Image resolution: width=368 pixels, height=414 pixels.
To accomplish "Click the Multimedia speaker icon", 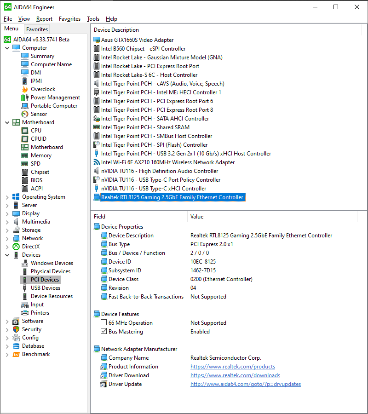I will point(16,222).
